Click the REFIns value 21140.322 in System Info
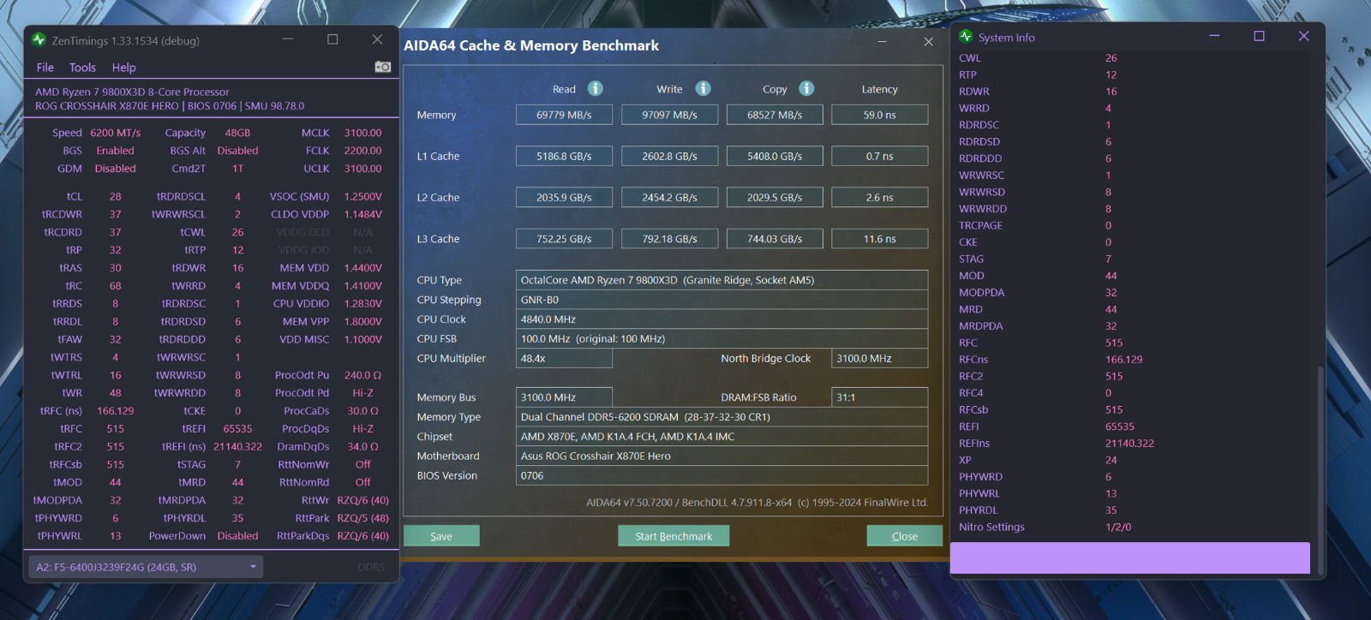The image size is (1371, 620). (1129, 444)
